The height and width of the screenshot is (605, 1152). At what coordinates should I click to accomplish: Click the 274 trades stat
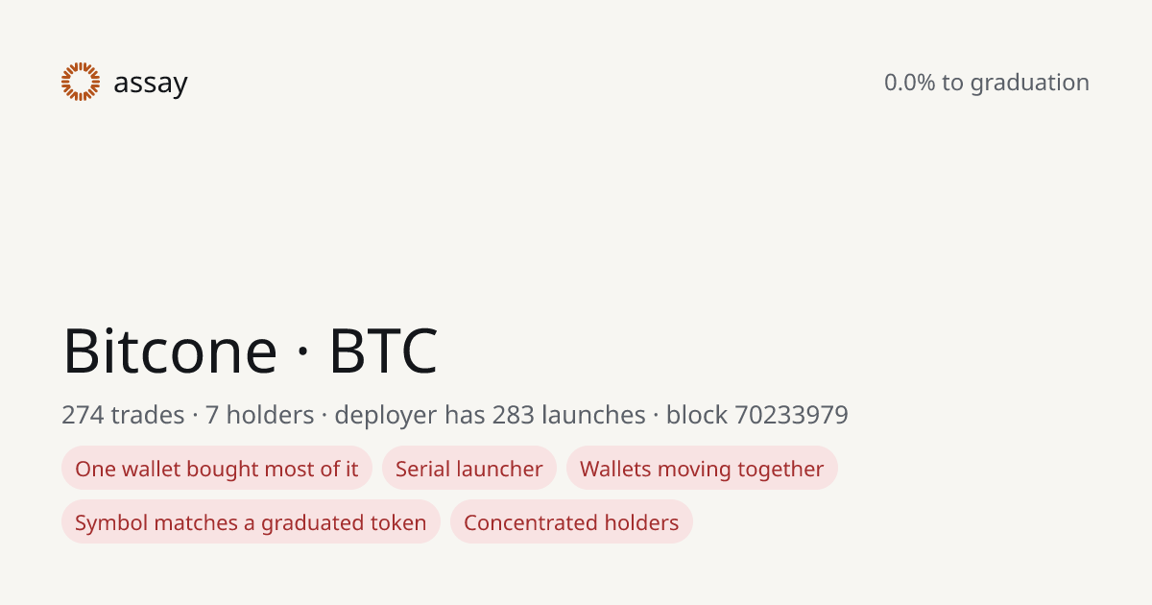click(123, 415)
